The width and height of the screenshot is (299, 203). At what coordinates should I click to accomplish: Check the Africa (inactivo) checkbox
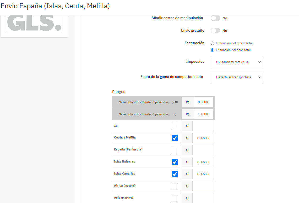[x=175, y=186]
